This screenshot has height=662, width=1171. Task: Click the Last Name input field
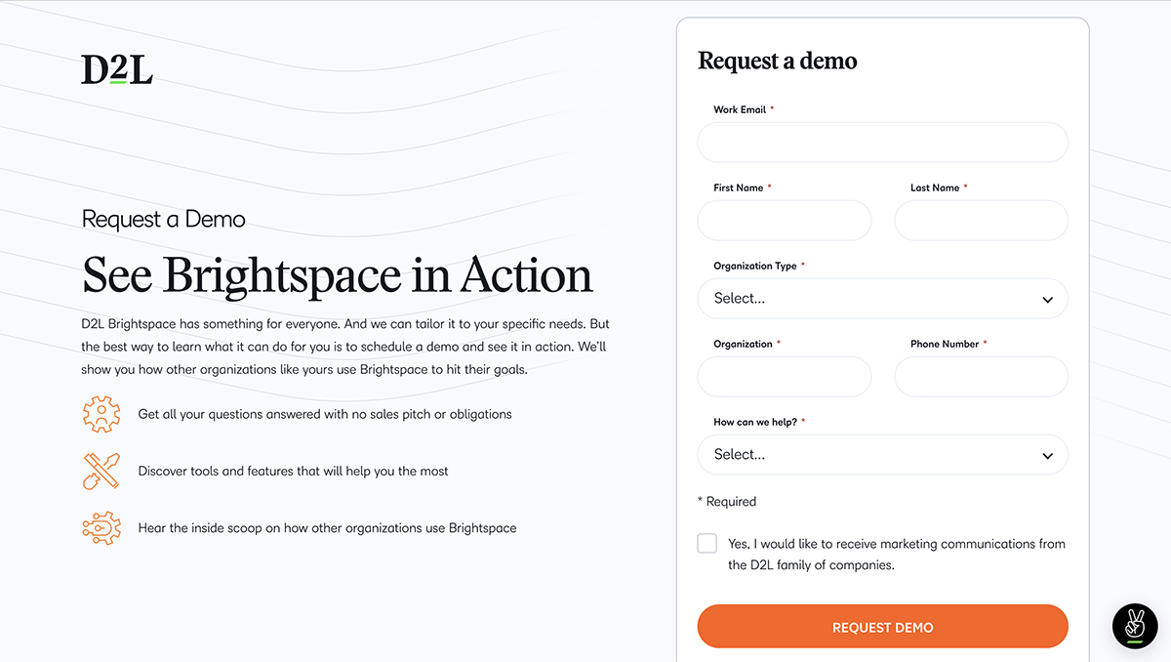(x=981, y=221)
